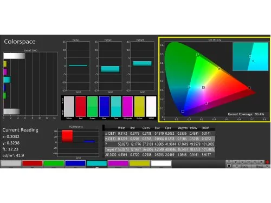The height and width of the screenshot is (203, 271).
Task: Select the yellow pattern swatch in the bottom bar
Action: tap(139, 163)
